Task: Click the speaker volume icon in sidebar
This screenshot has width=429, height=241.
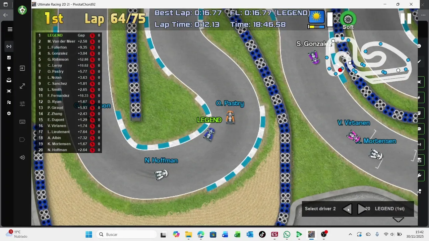Action: coord(22,157)
